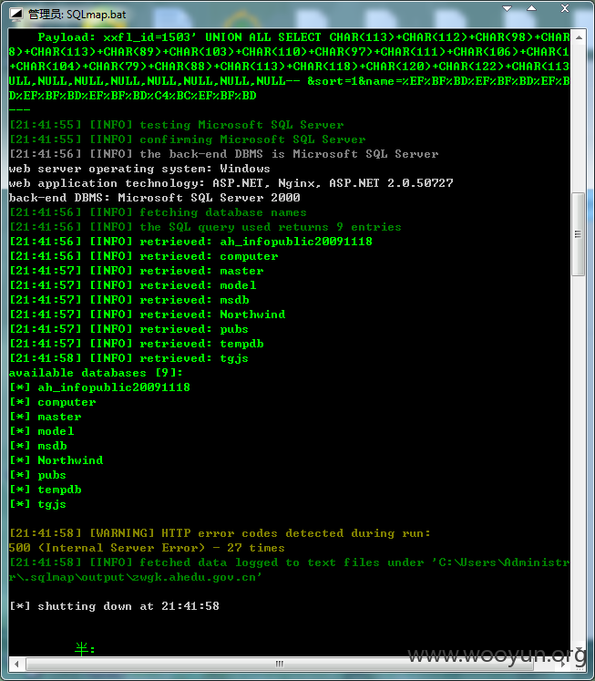595x681 pixels.
Task: Click '[*] msdb' in database list
Action: pyautogui.click(x=37, y=446)
